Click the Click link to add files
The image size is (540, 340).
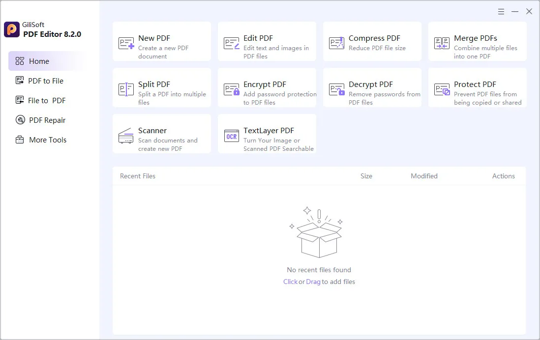290,282
